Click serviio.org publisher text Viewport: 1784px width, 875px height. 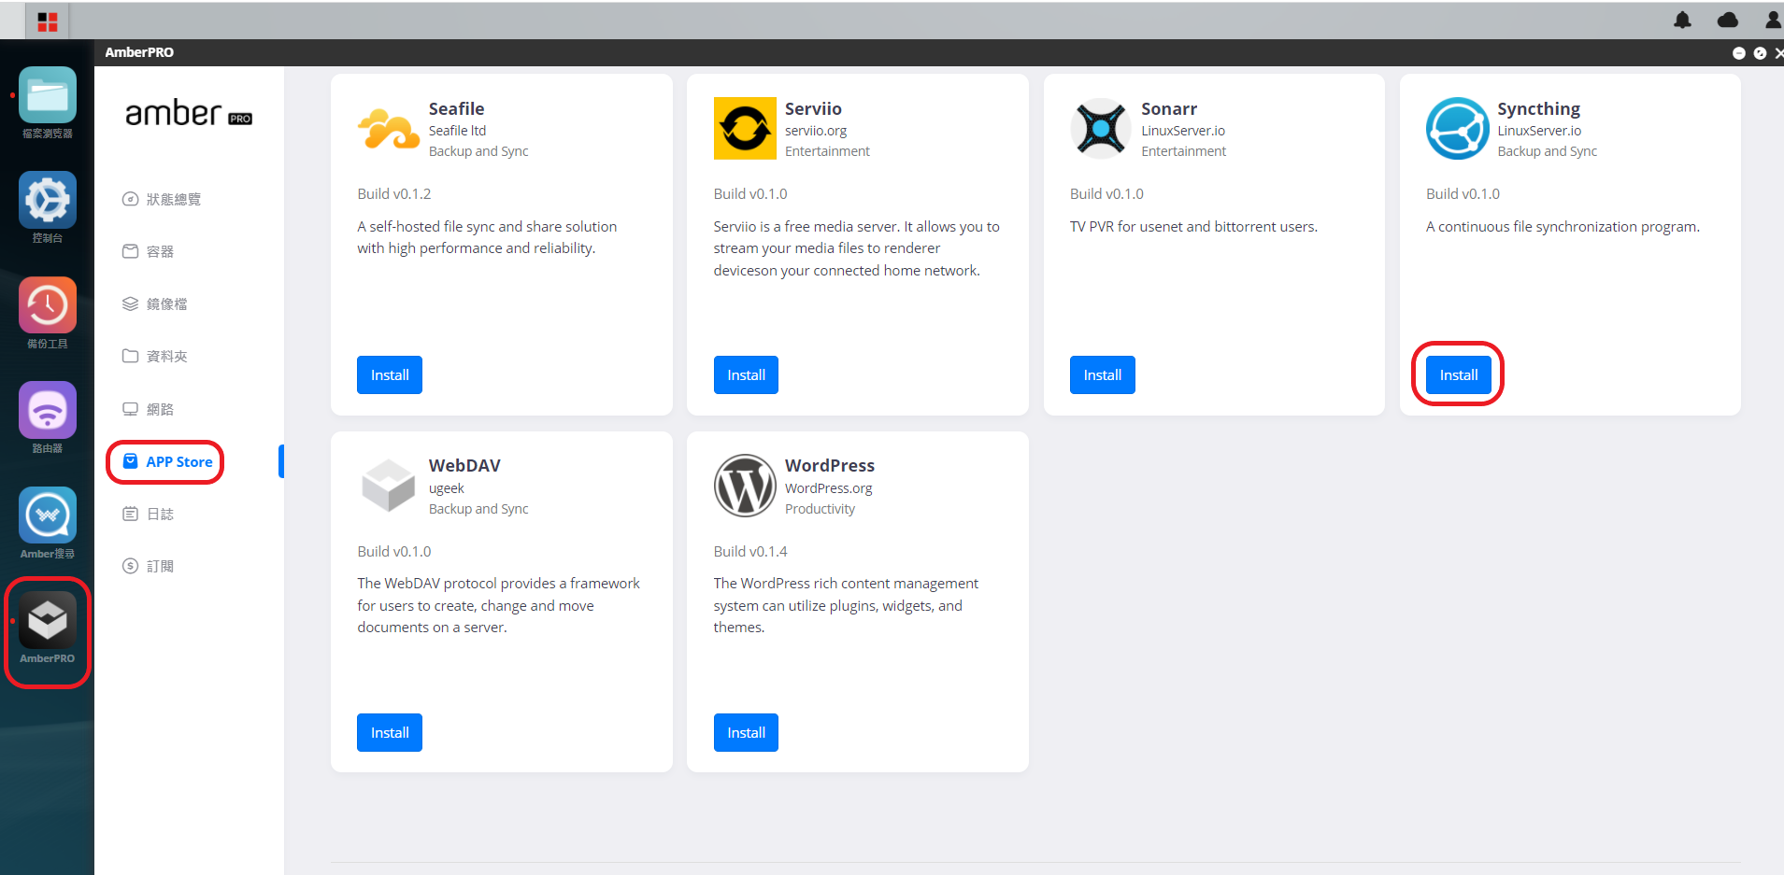(x=816, y=131)
